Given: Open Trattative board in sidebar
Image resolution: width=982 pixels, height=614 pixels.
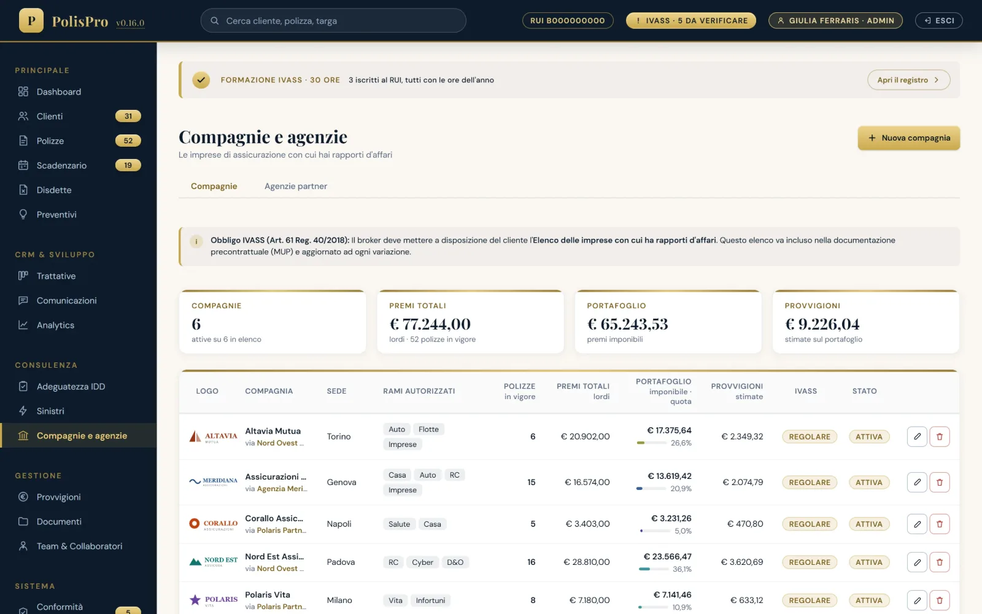Looking at the screenshot, I should click(79, 276).
